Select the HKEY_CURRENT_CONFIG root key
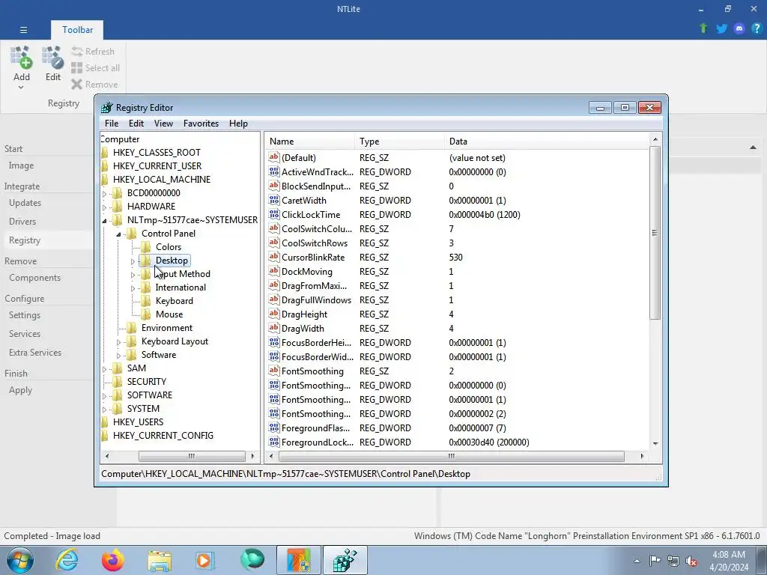Screen dimensions: 767x575 [163, 436]
